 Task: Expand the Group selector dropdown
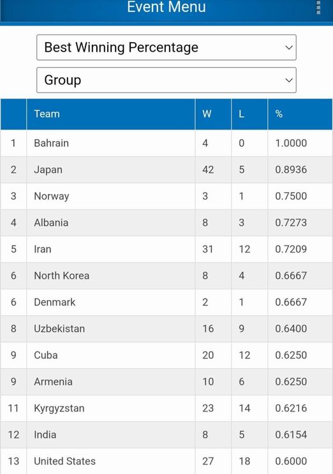(x=166, y=80)
